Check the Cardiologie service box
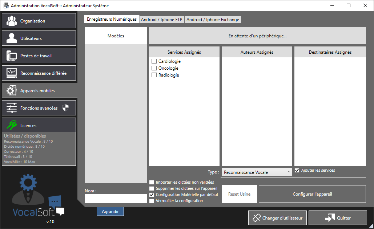Viewport: 374px width, 229px height. [x=154, y=61]
